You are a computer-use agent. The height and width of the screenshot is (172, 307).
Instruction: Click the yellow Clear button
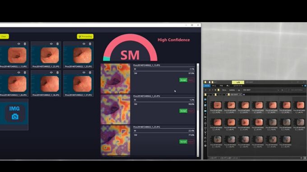click(x=4, y=36)
